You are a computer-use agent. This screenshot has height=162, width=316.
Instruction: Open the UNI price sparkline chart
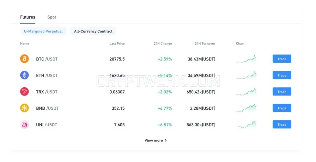point(246,124)
